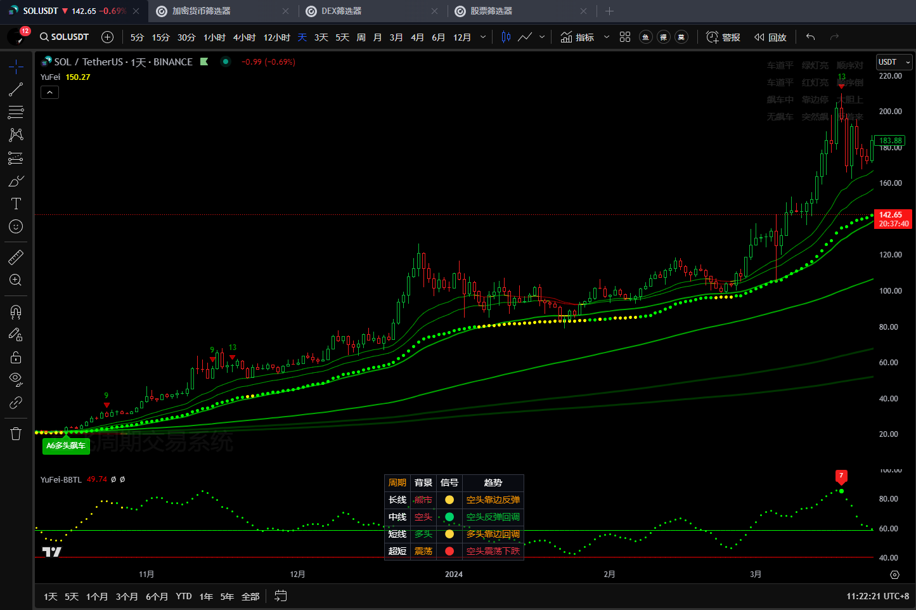
Task: Open go to date calendar icon
Action: (281, 596)
